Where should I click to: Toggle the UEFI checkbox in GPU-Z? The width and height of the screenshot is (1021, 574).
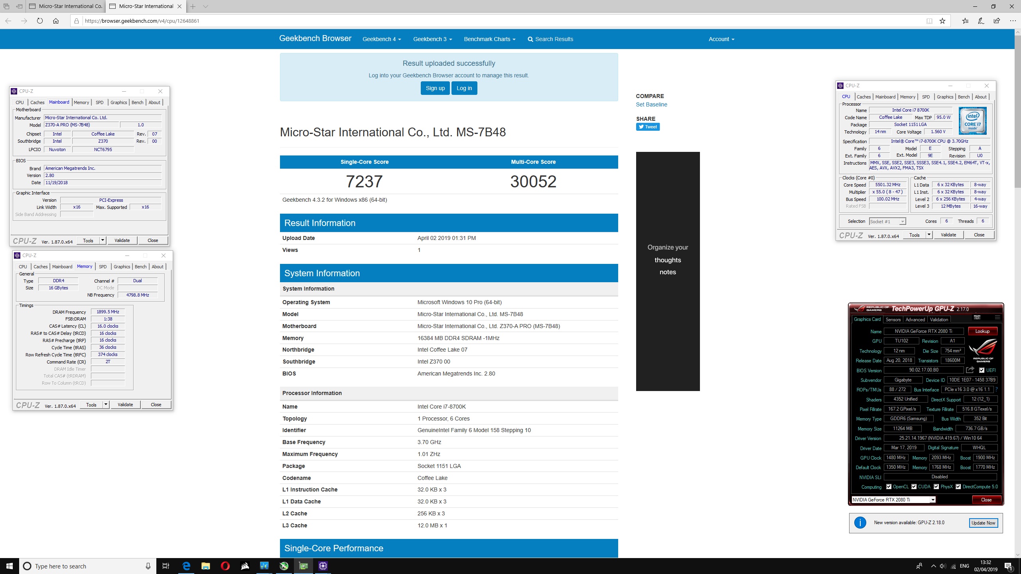coord(982,370)
